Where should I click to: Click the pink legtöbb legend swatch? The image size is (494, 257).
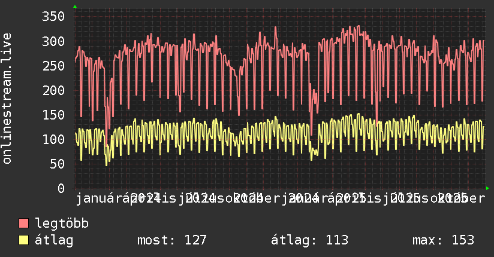[x=23, y=223]
